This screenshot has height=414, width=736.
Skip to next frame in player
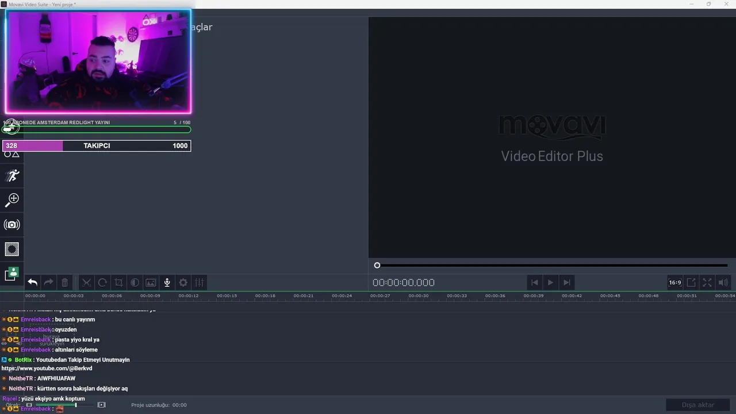(x=566, y=282)
